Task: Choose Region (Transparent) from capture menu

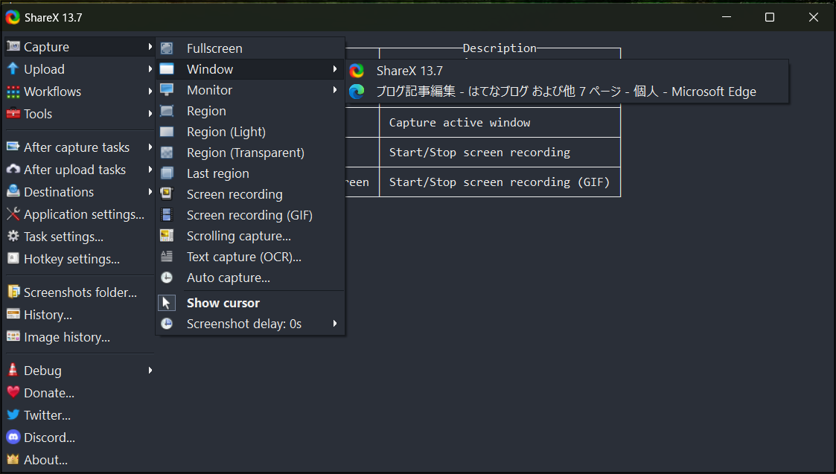Action: pos(251,153)
